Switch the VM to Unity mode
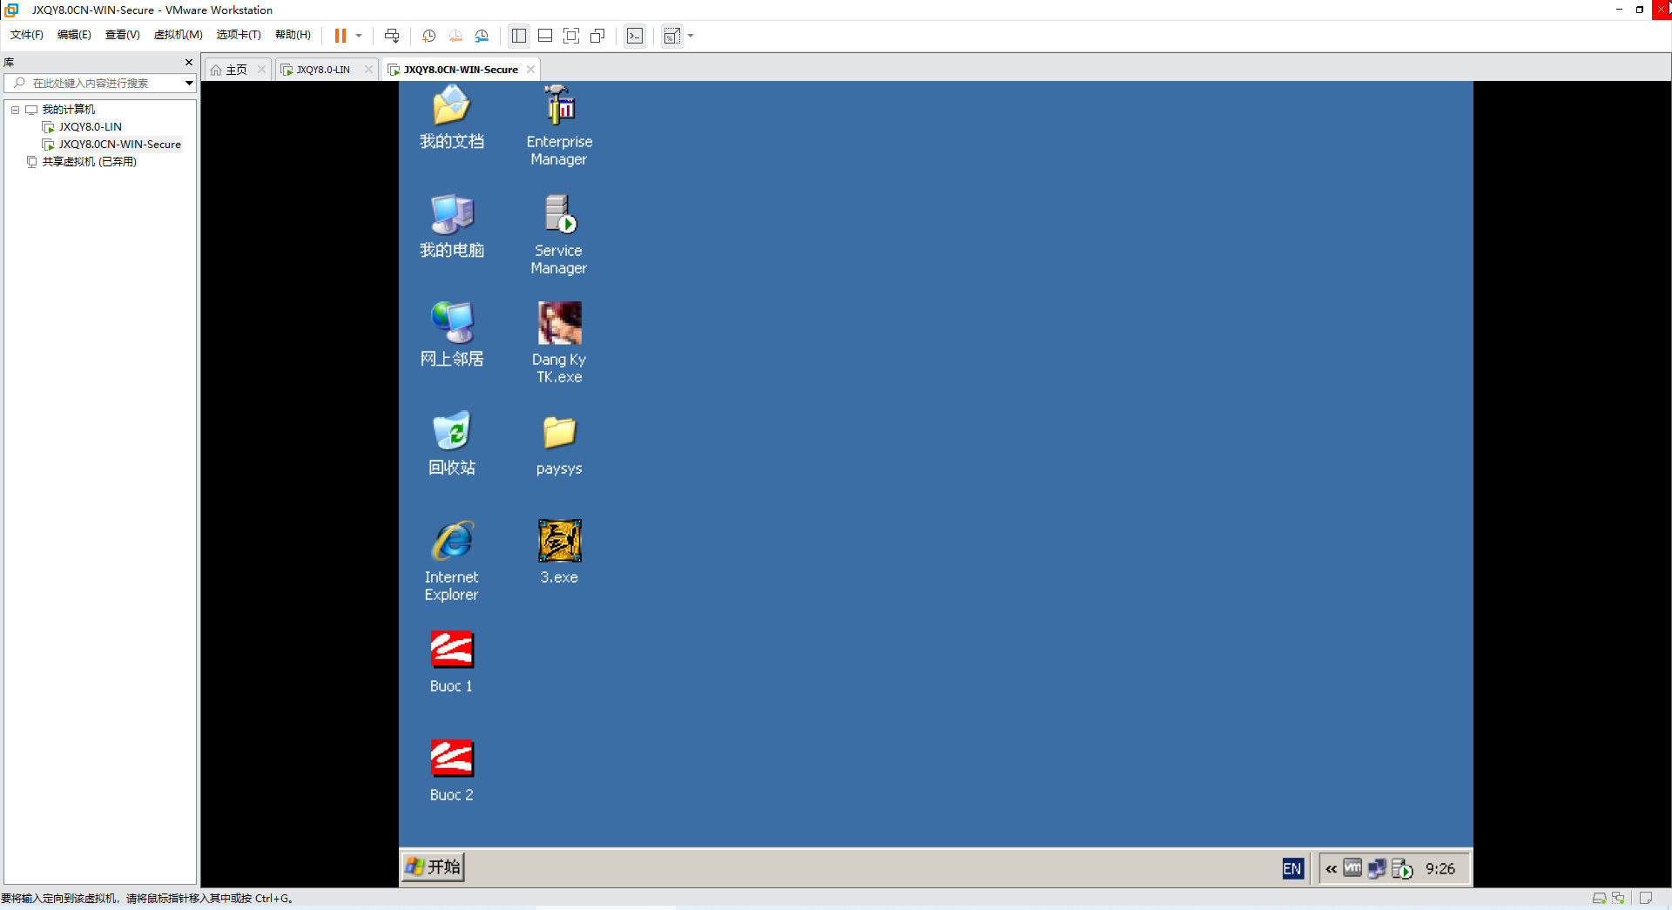 [597, 36]
